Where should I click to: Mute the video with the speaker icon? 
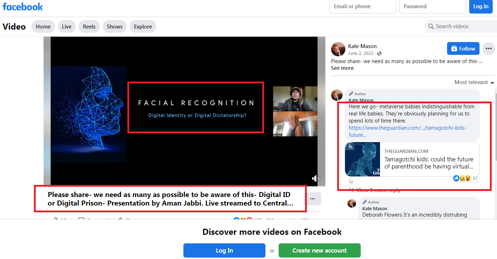tap(315, 178)
